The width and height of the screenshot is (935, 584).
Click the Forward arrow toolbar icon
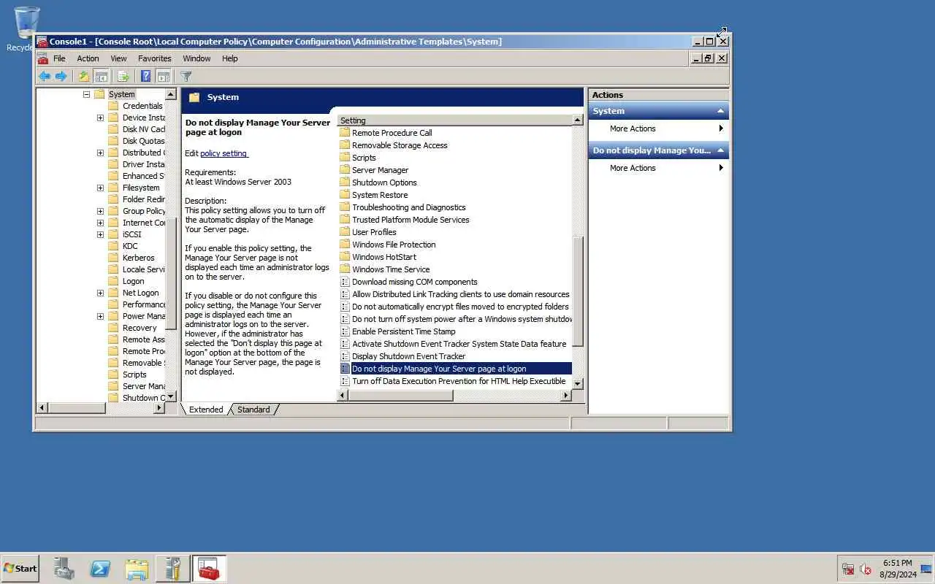coord(61,76)
